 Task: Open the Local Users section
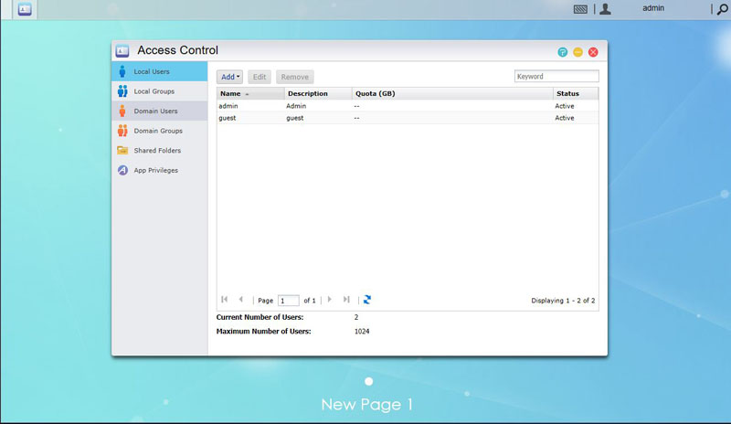(151, 71)
